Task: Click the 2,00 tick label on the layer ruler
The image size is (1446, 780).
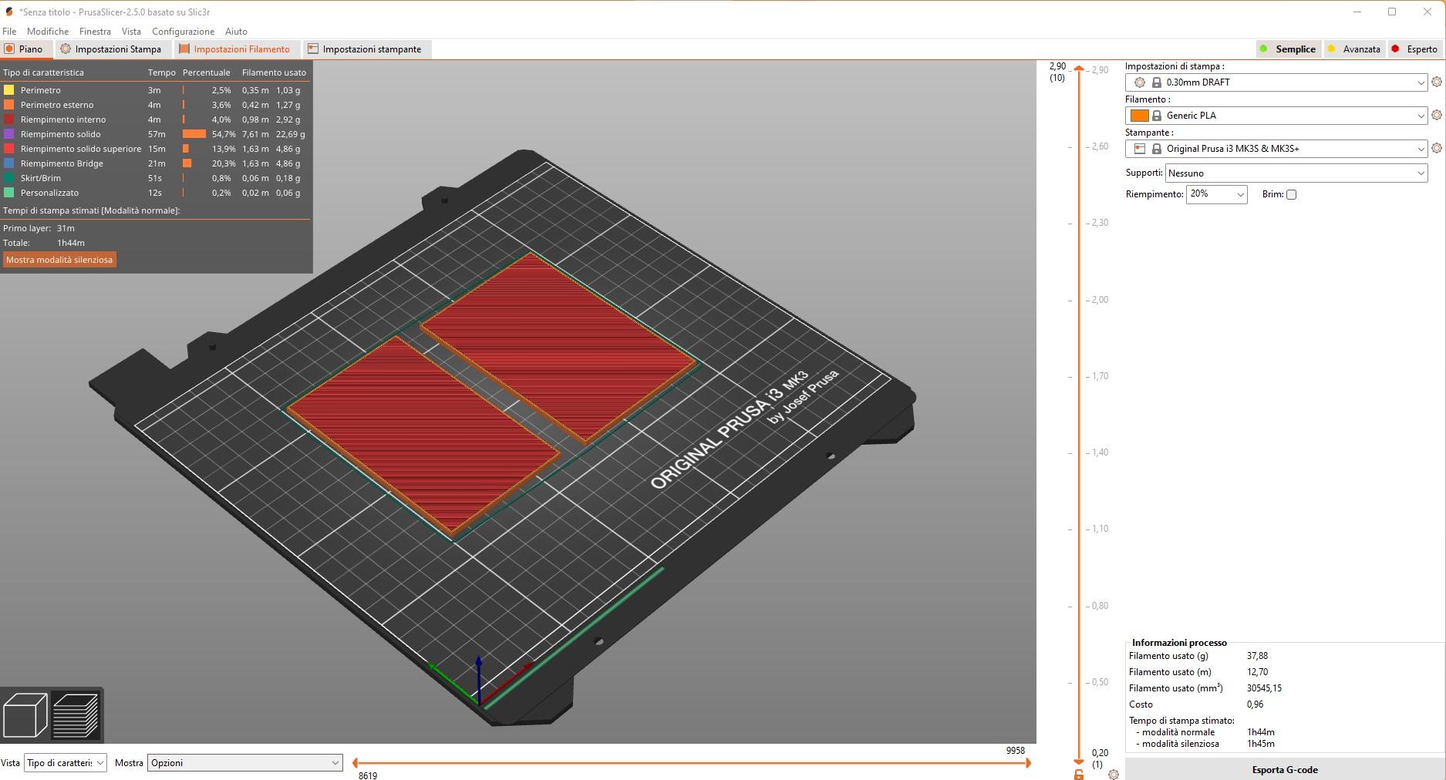Action: (x=1100, y=300)
